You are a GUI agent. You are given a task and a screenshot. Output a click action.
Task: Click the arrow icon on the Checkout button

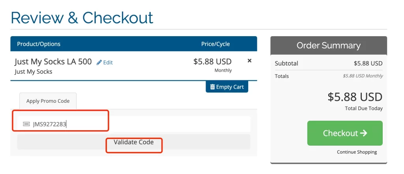pyautogui.click(x=363, y=133)
